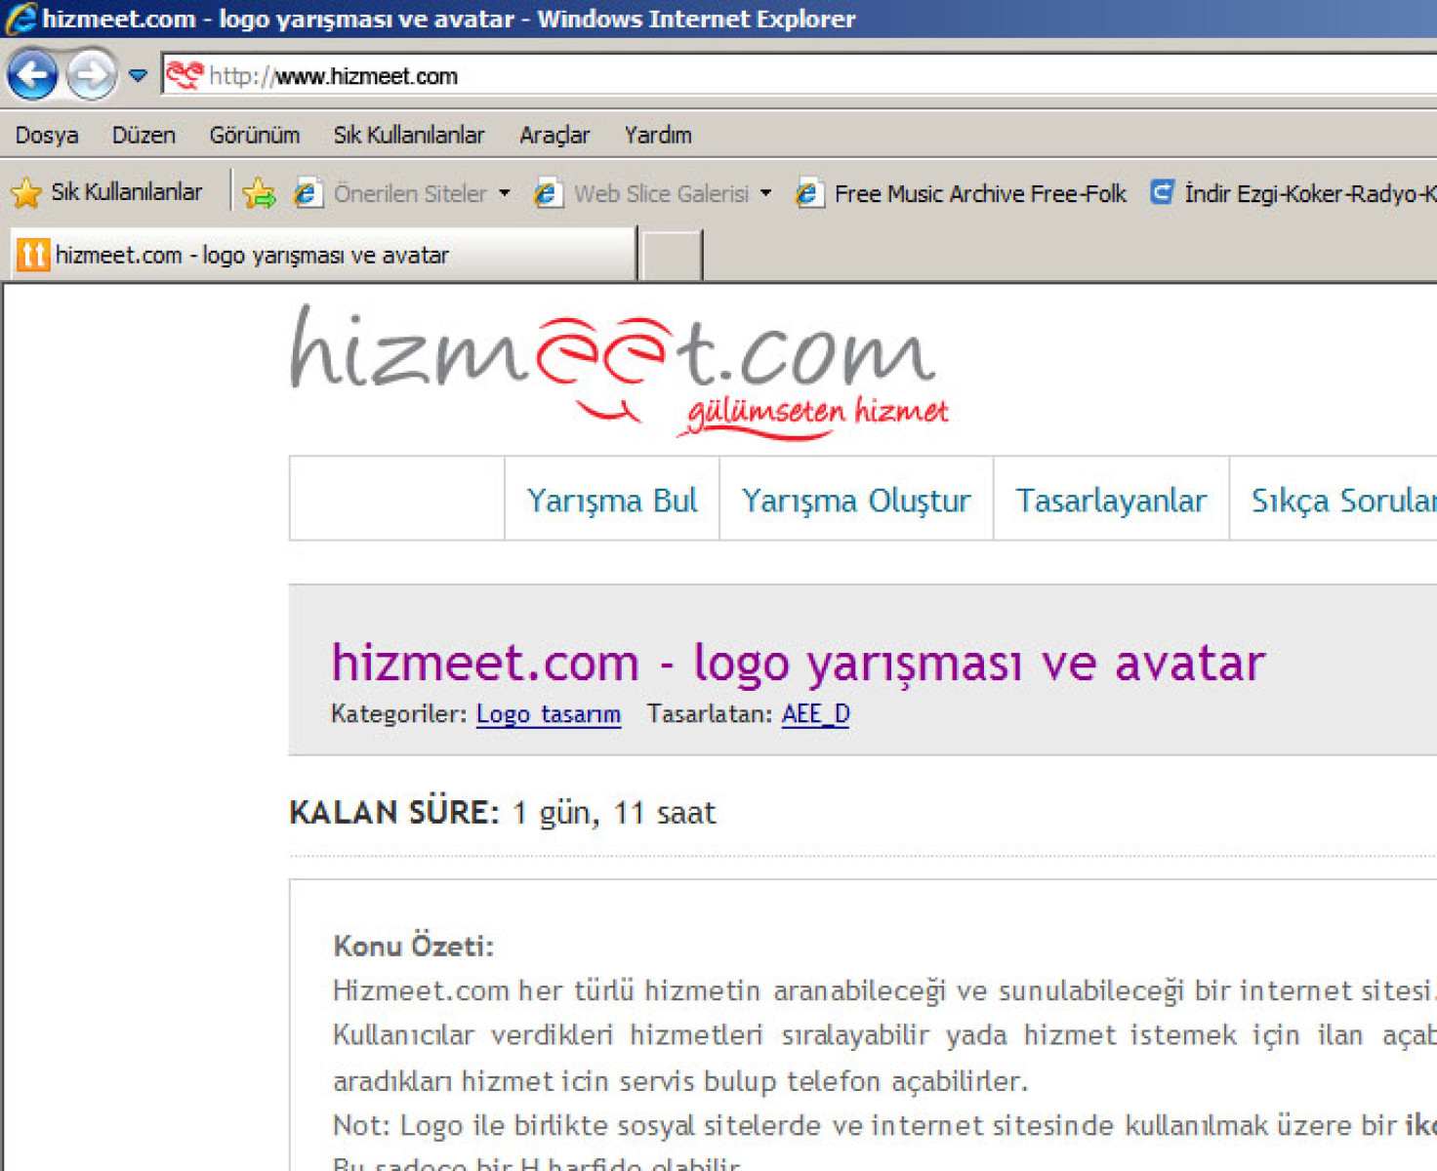This screenshot has width=1437, height=1171.
Task: Expand the Önerilen Siteler dropdown arrow
Action: click(505, 193)
